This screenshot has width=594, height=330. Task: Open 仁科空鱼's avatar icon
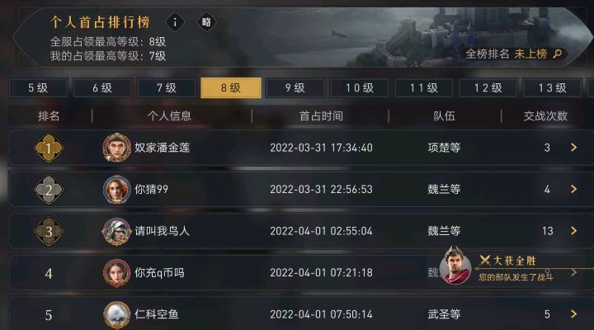(116, 314)
